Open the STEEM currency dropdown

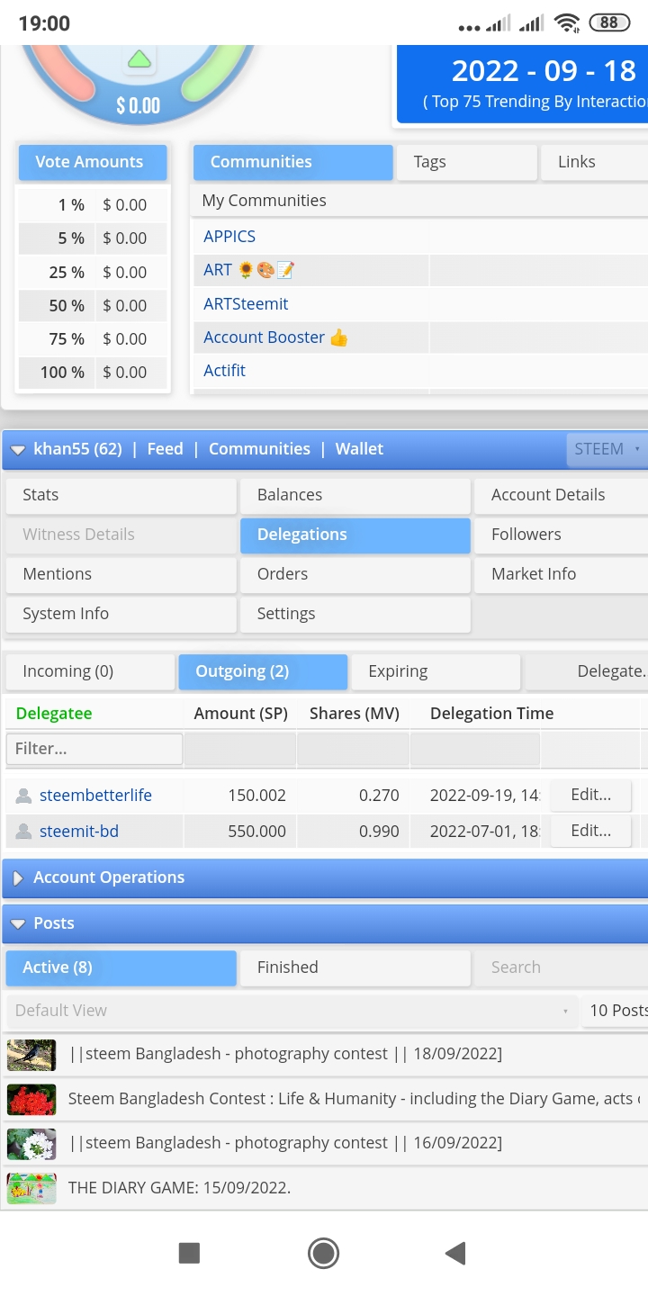pyautogui.click(x=607, y=449)
